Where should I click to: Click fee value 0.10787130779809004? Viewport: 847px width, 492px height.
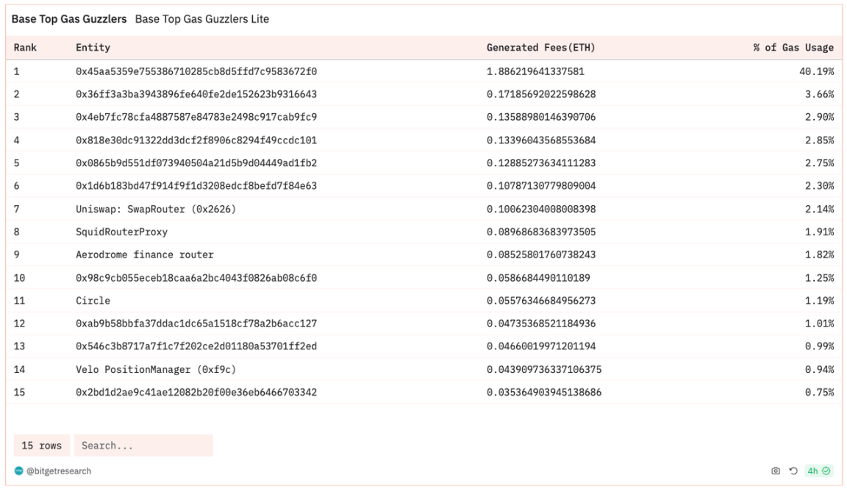pos(541,186)
